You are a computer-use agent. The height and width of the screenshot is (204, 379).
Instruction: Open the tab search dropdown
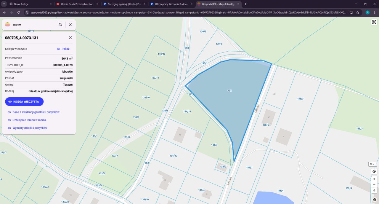3,4
